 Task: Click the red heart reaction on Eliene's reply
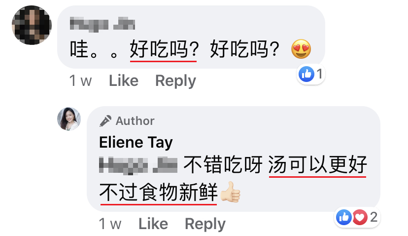point(360,217)
